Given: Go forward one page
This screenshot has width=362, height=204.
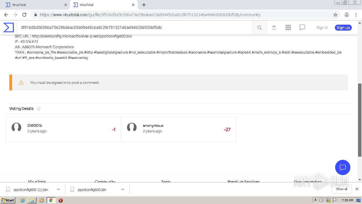Looking at the screenshot, I should (x=15, y=15).
